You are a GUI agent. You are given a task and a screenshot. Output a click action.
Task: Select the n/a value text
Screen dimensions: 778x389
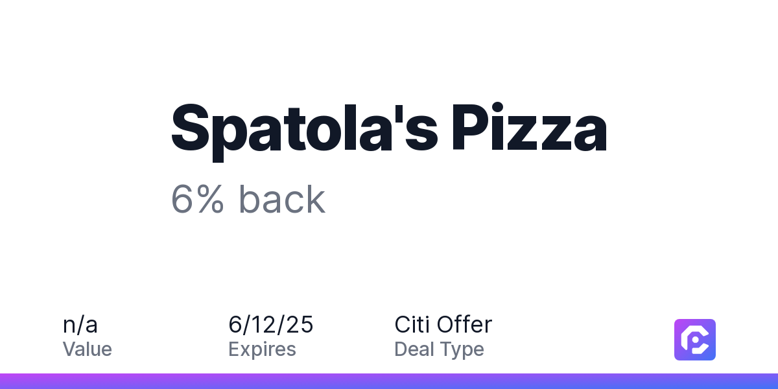point(80,325)
